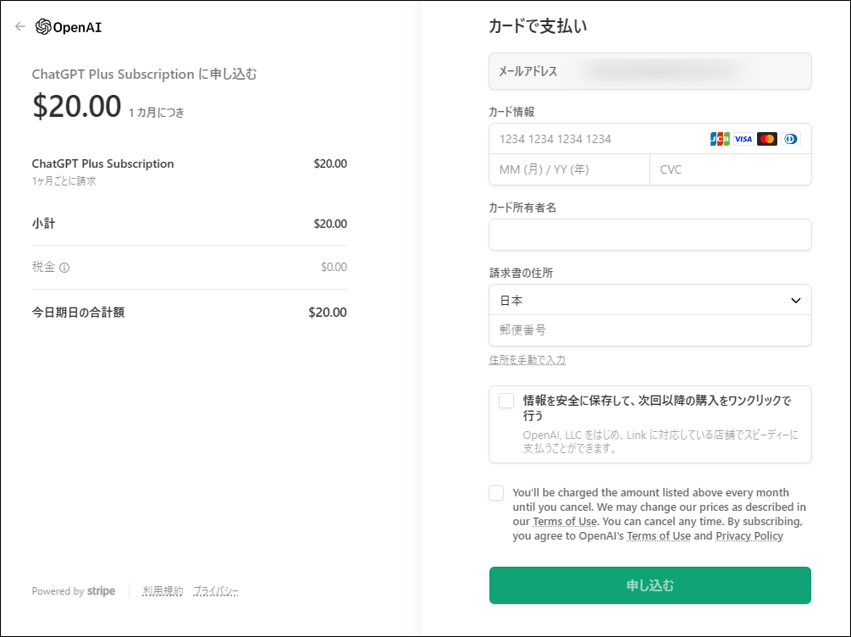Screen dimensions: 851x637
Task: Check the monthly charge agreement checkbox
Action: (x=496, y=493)
